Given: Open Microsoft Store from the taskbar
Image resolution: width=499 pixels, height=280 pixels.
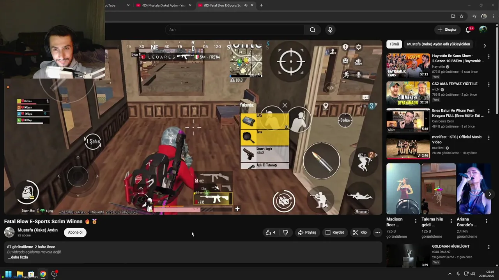Looking at the screenshot, I should 31,274.
